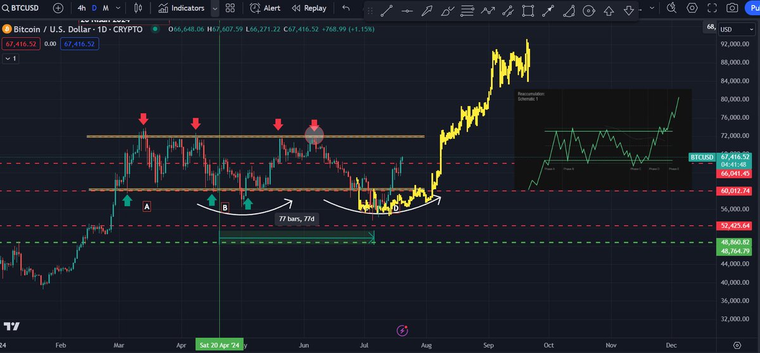Select the Fib retracement lines tool
The image size is (760, 353).
467,10
